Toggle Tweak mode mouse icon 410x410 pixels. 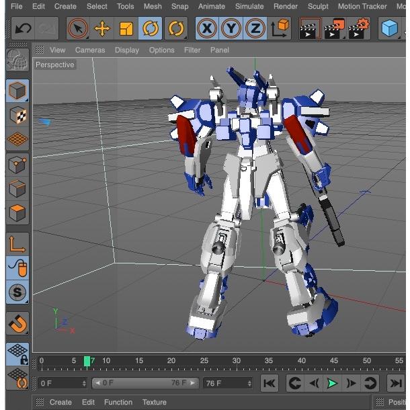pos(17,268)
